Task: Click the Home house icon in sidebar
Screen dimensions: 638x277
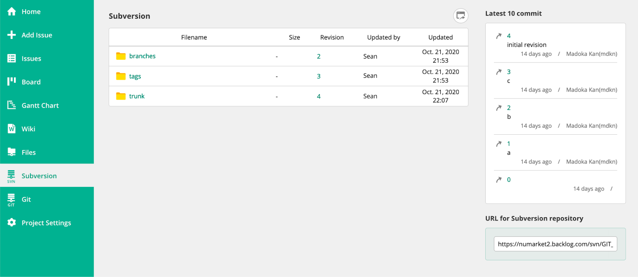Action: 12,12
